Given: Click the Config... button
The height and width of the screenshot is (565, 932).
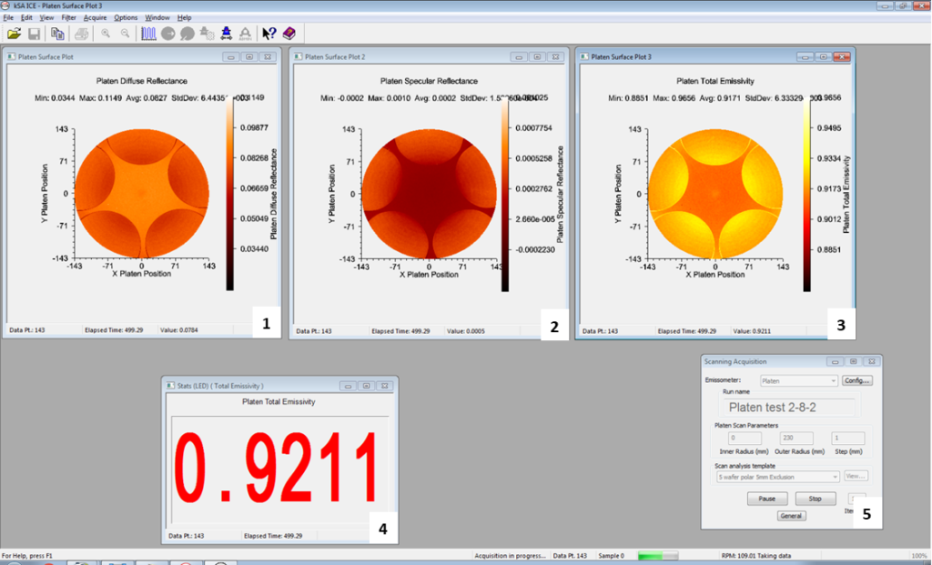Looking at the screenshot, I should click(856, 381).
